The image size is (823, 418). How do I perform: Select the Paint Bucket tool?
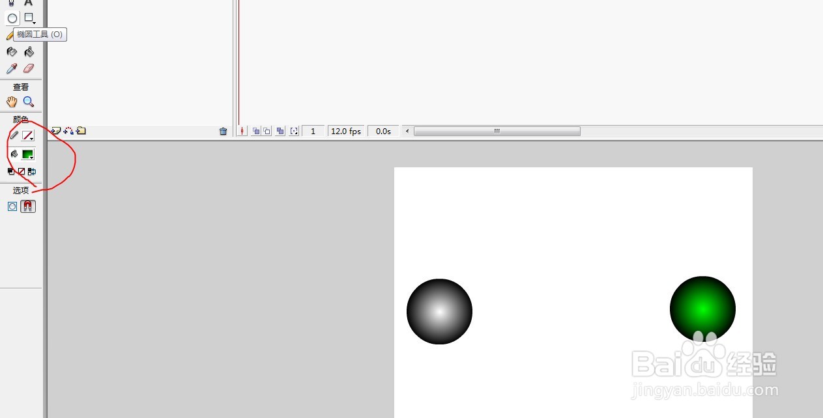pyautogui.click(x=29, y=51)
